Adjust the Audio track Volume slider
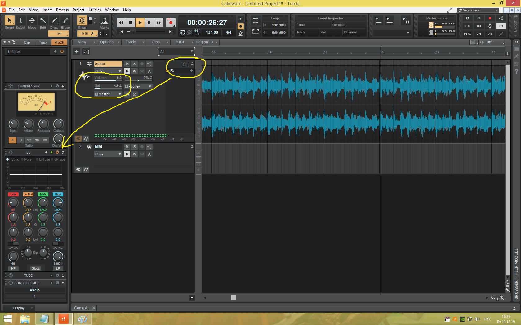Screen dimensions: 521x325 (x=108, y=78)
